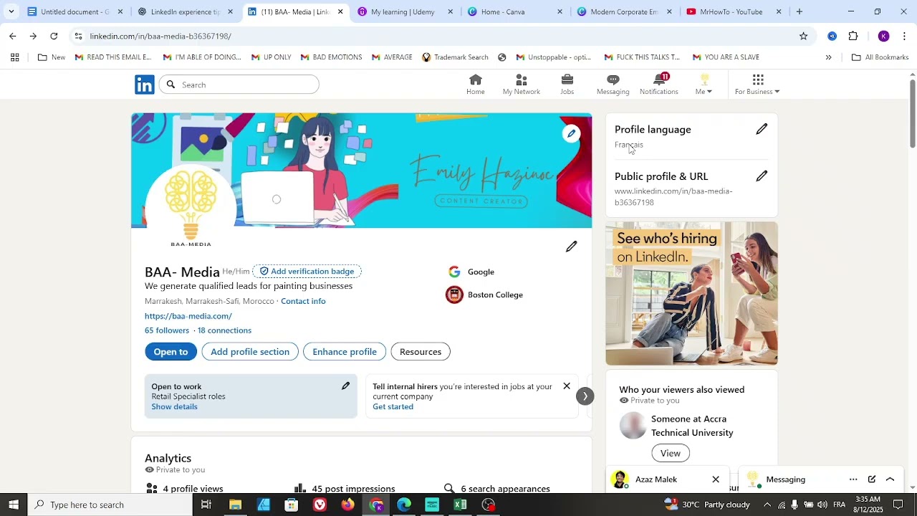The height and width of the screenshot is (516, 917).
Task: Open the Trademark Search bookmark
Action: tap(455, 57)
